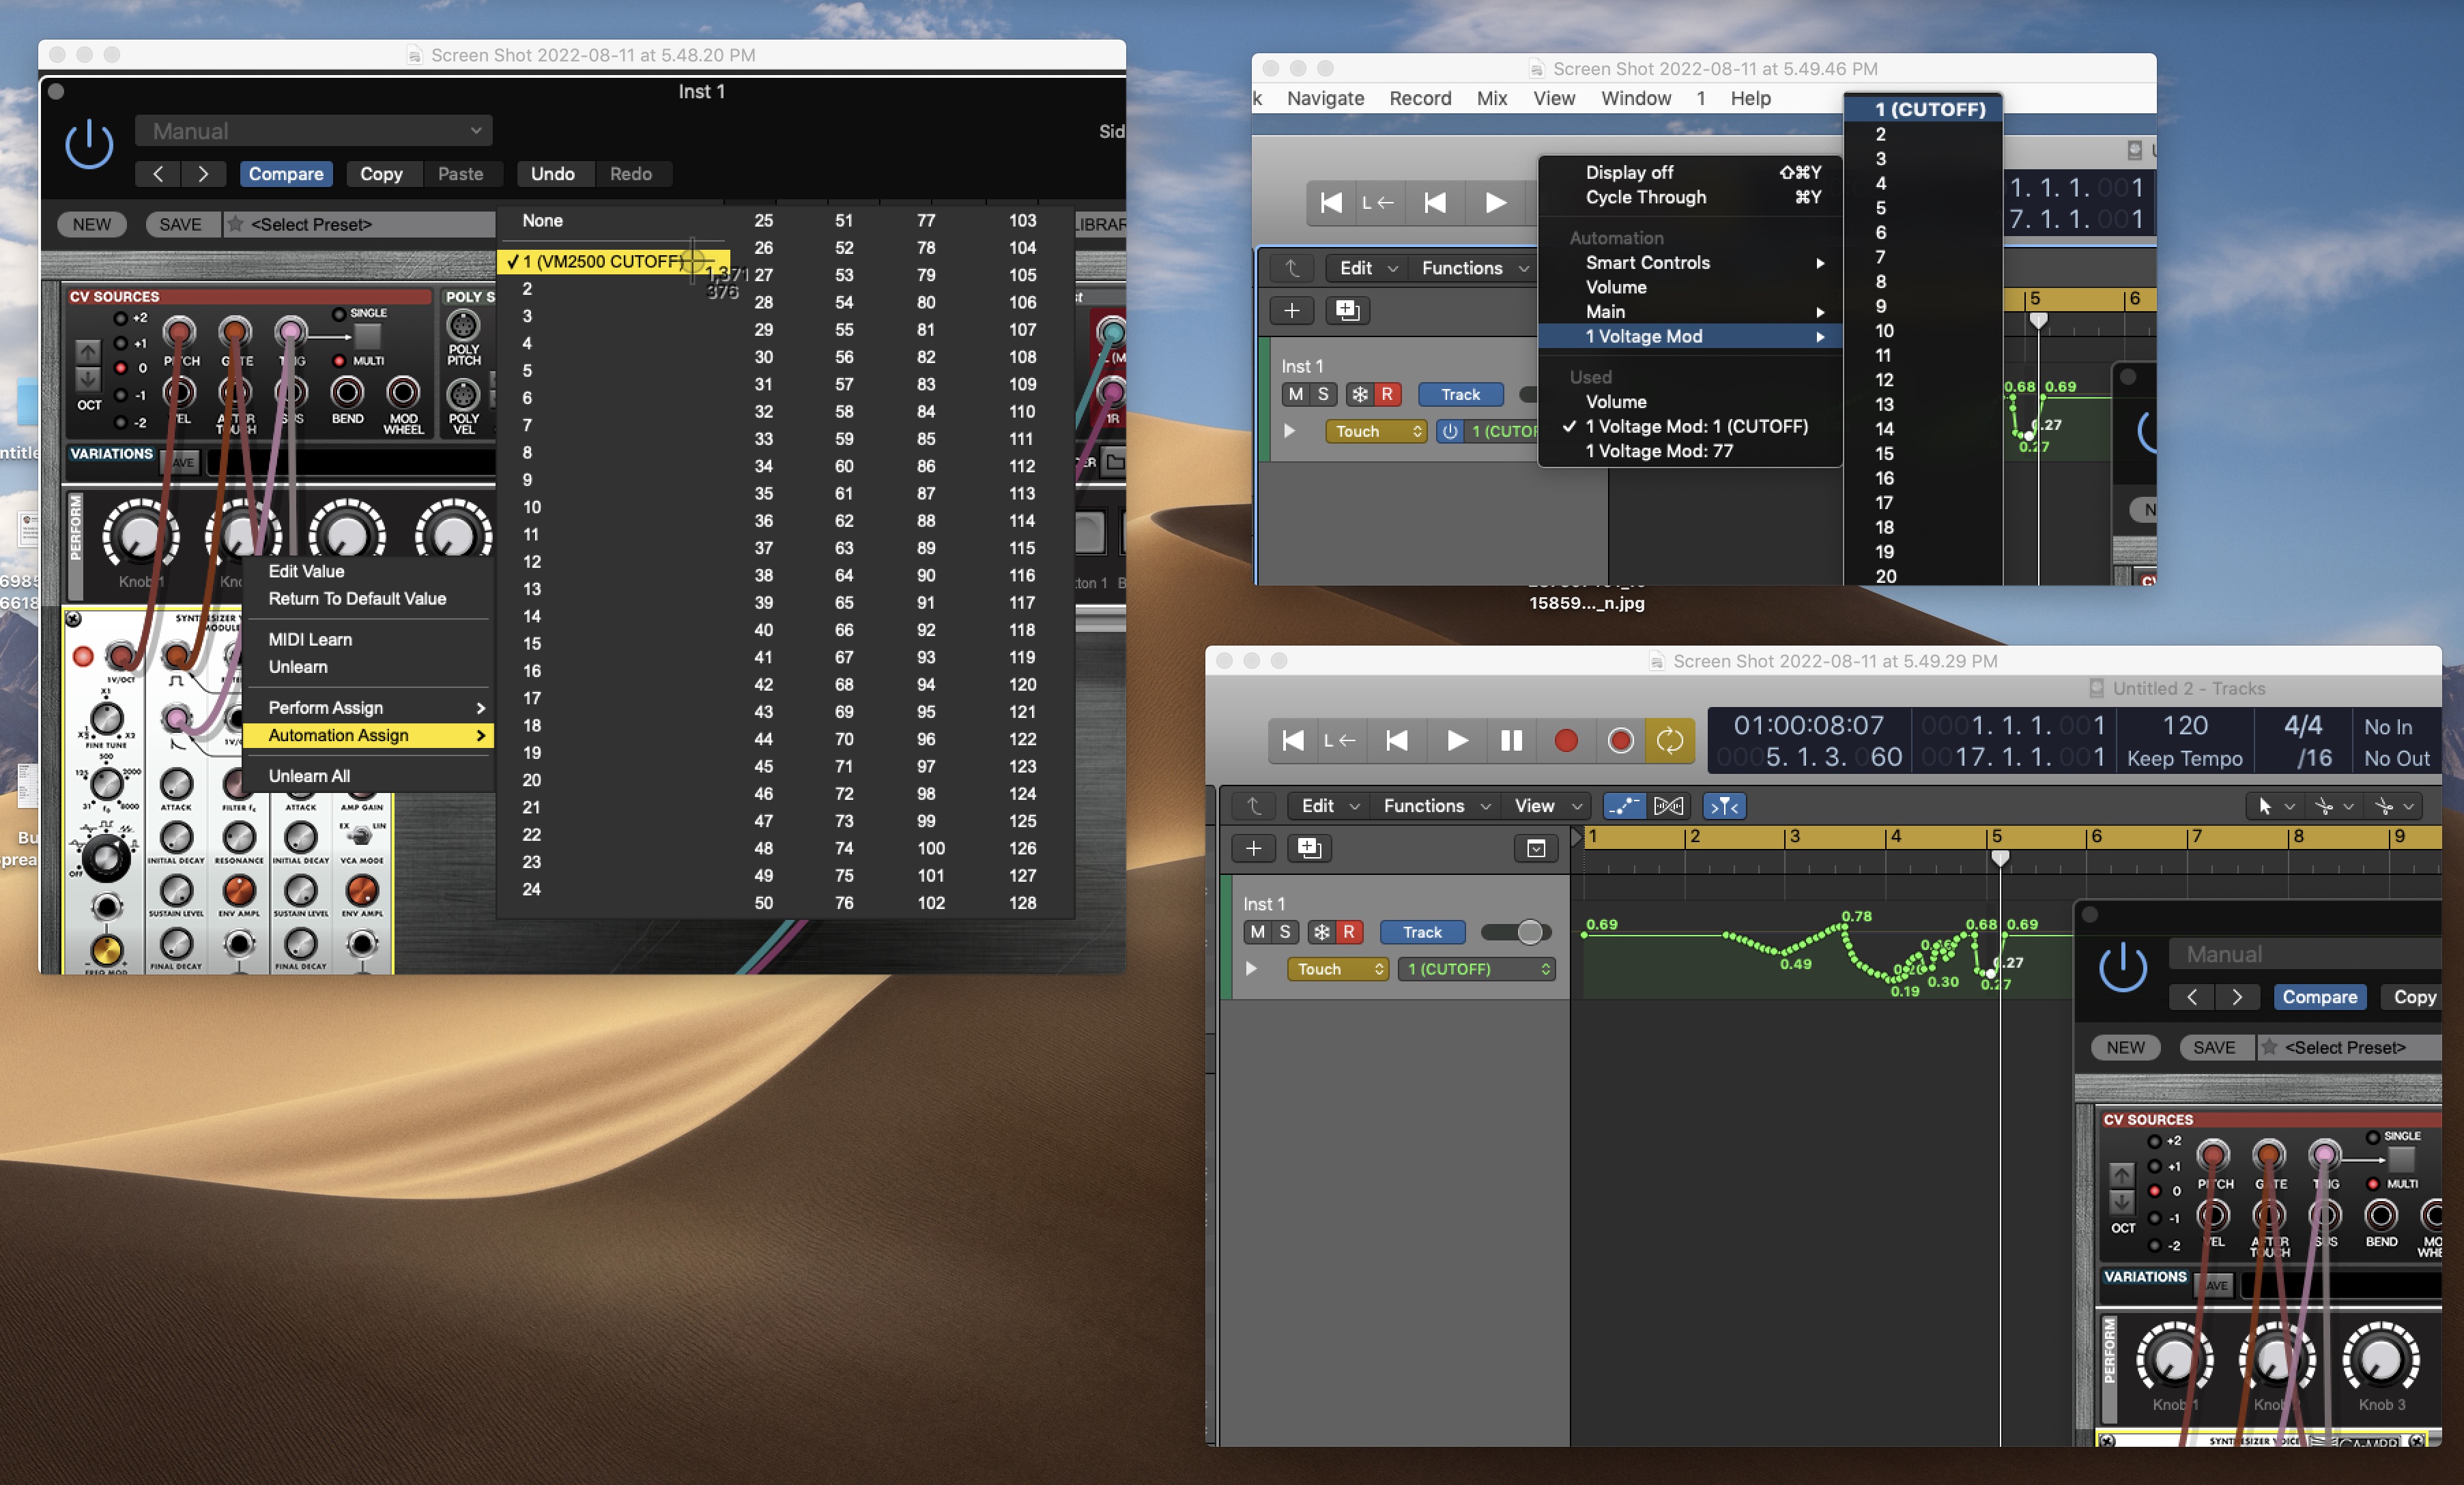Select the +2 octave radio in Inst 1
The width and height of the screenshot is (2464, 1485).
pyautogui.click(x=120, y=318)
